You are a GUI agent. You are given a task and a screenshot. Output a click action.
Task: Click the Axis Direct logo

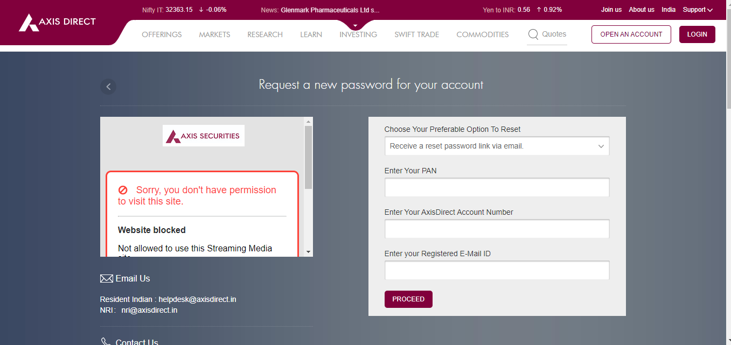[x=57, y=23]
